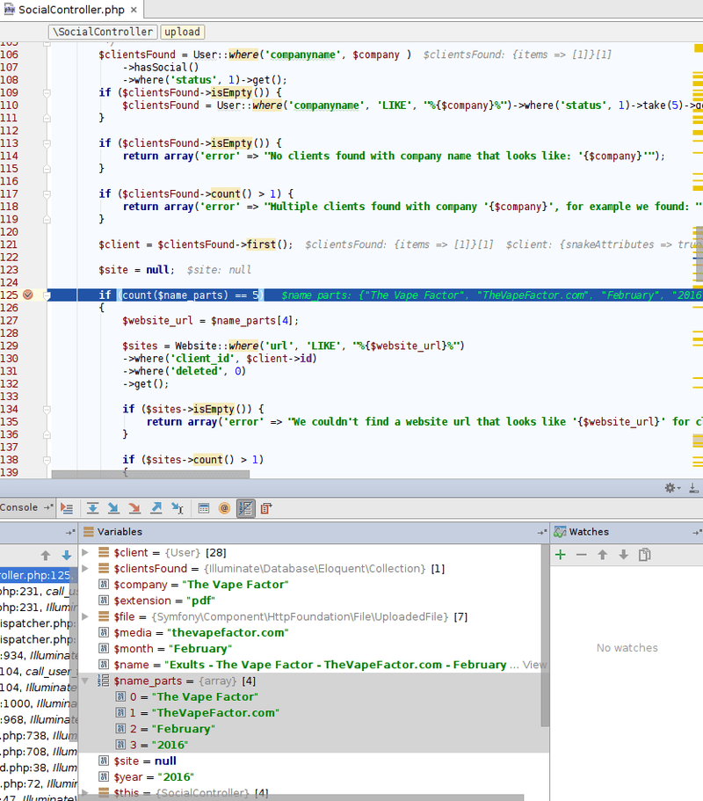
Task: Click the Show Execution Point icon
Action: 68,508
